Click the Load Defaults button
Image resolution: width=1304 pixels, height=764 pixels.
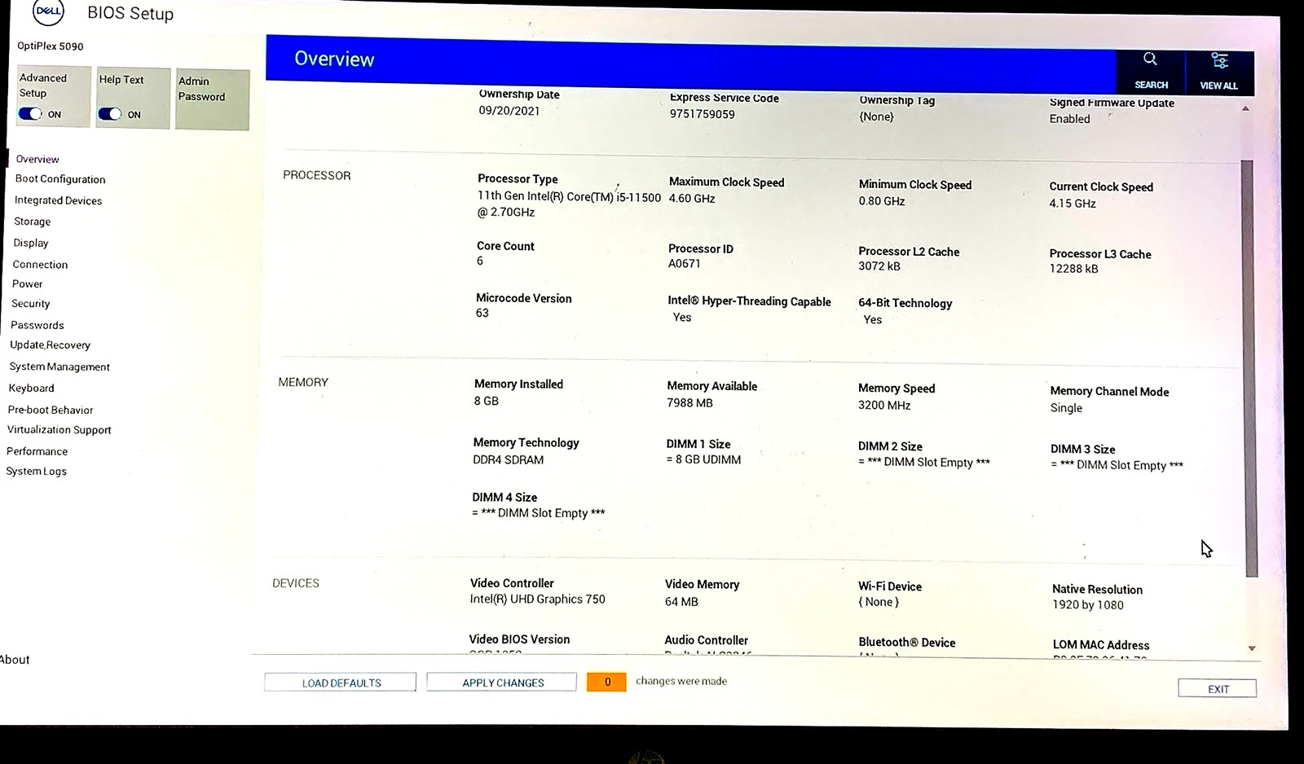point(341,683)
